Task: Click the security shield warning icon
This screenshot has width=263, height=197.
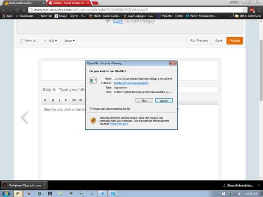Action: tap(93, 120)
